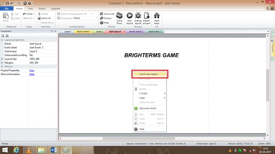Switch to the Upgrade ribbon tab
Screen dimensions: 275x154
55,8
